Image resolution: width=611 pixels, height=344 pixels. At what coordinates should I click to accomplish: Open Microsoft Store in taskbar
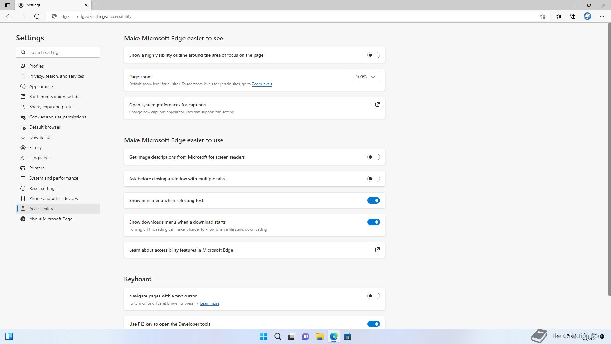[x=348, y=337]
